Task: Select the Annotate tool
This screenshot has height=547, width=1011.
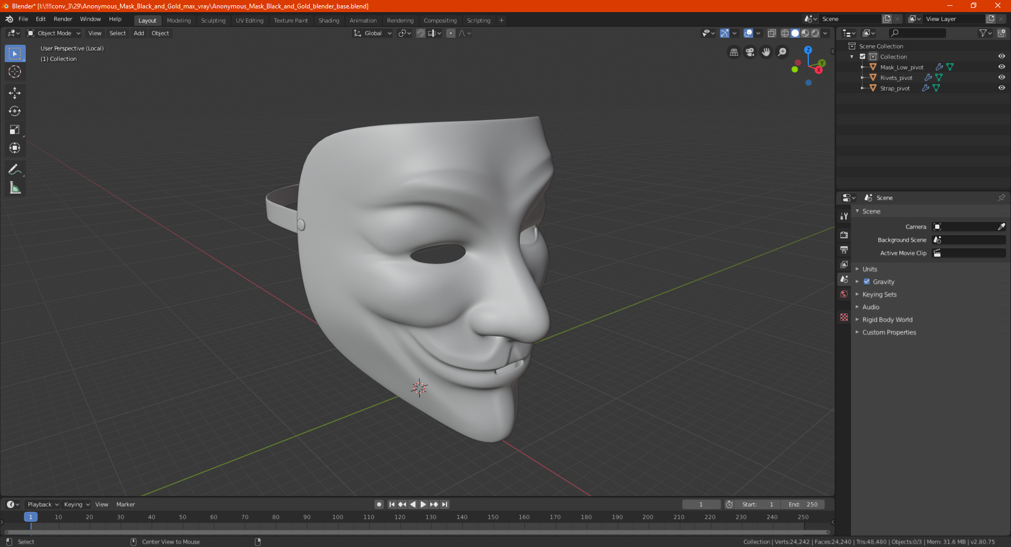Action: point(15,169)
